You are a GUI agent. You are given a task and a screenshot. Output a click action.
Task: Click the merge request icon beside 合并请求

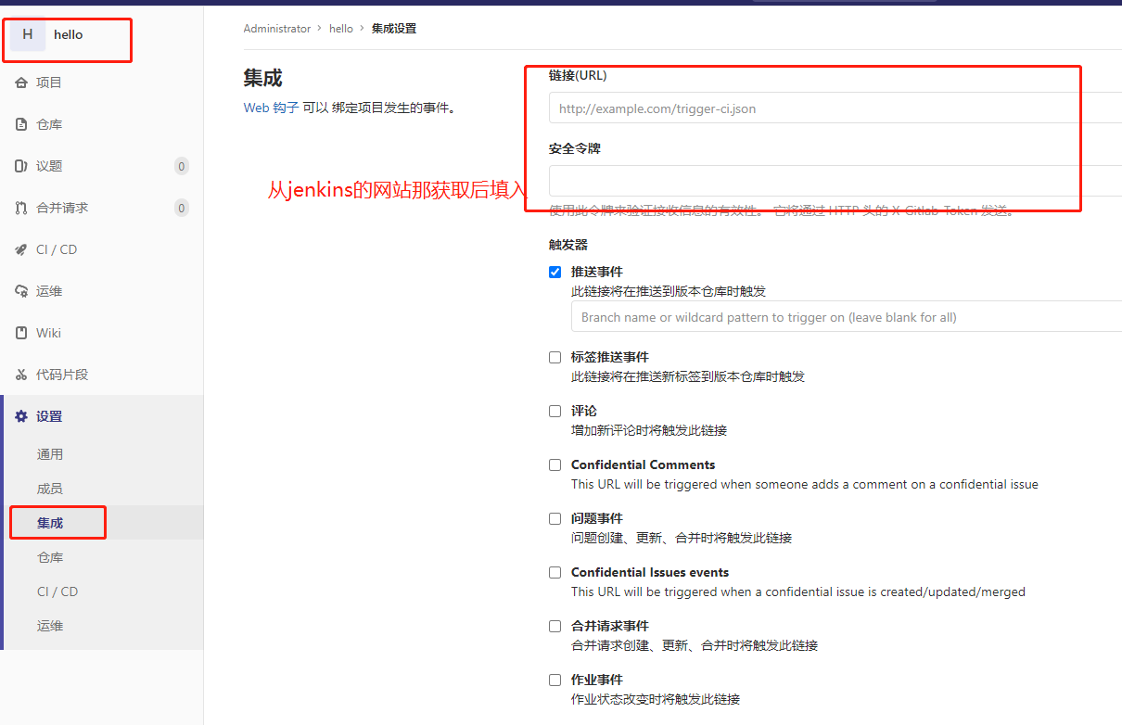[x=21, y=208]
